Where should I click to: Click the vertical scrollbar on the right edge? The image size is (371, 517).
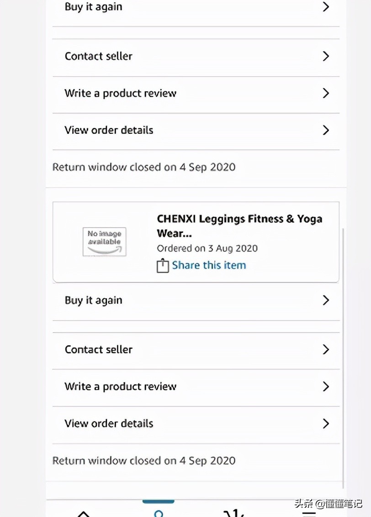coord(343,356)
